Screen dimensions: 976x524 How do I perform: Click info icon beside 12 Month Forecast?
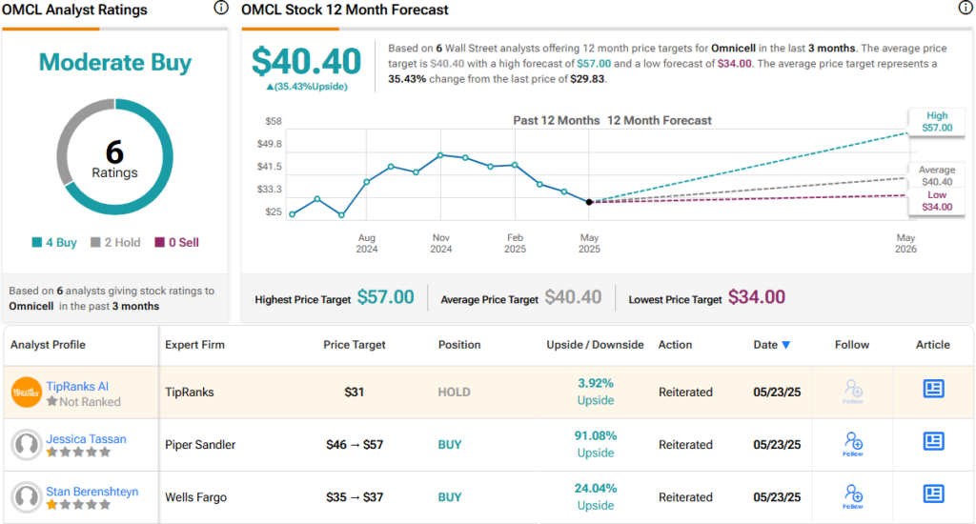pos(965,8)
